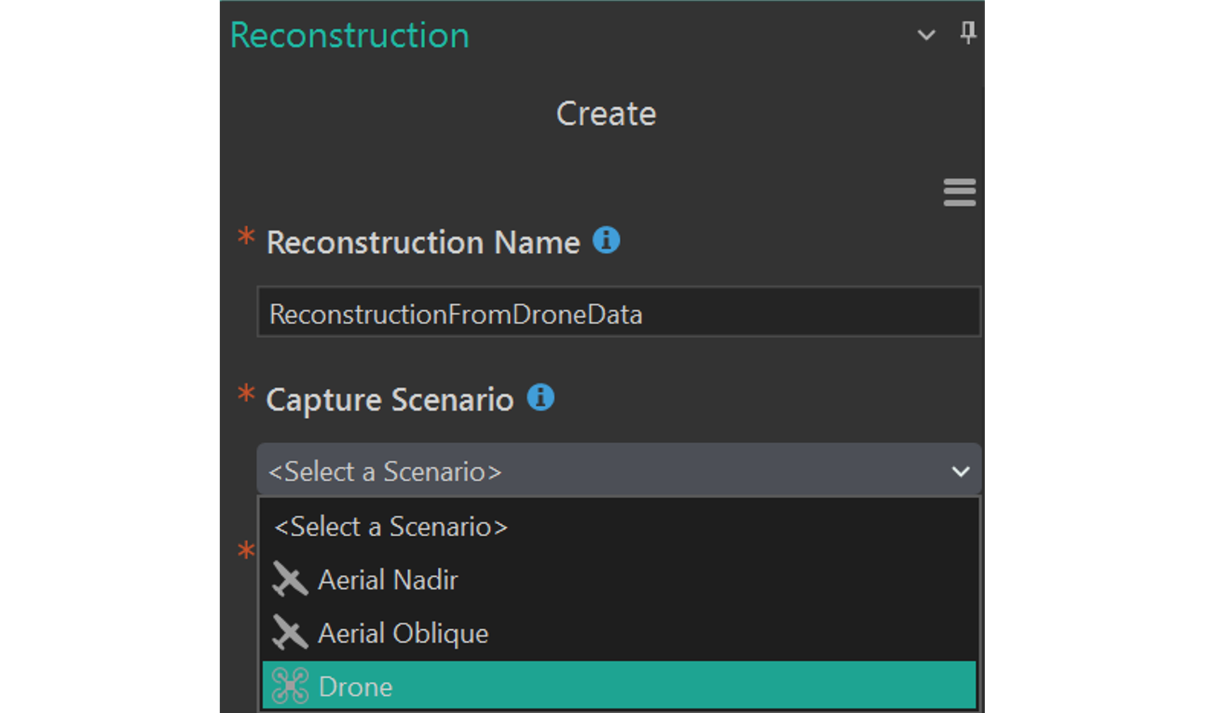Click the Reconstruction pane title
1205x713 pixels.
350,35
